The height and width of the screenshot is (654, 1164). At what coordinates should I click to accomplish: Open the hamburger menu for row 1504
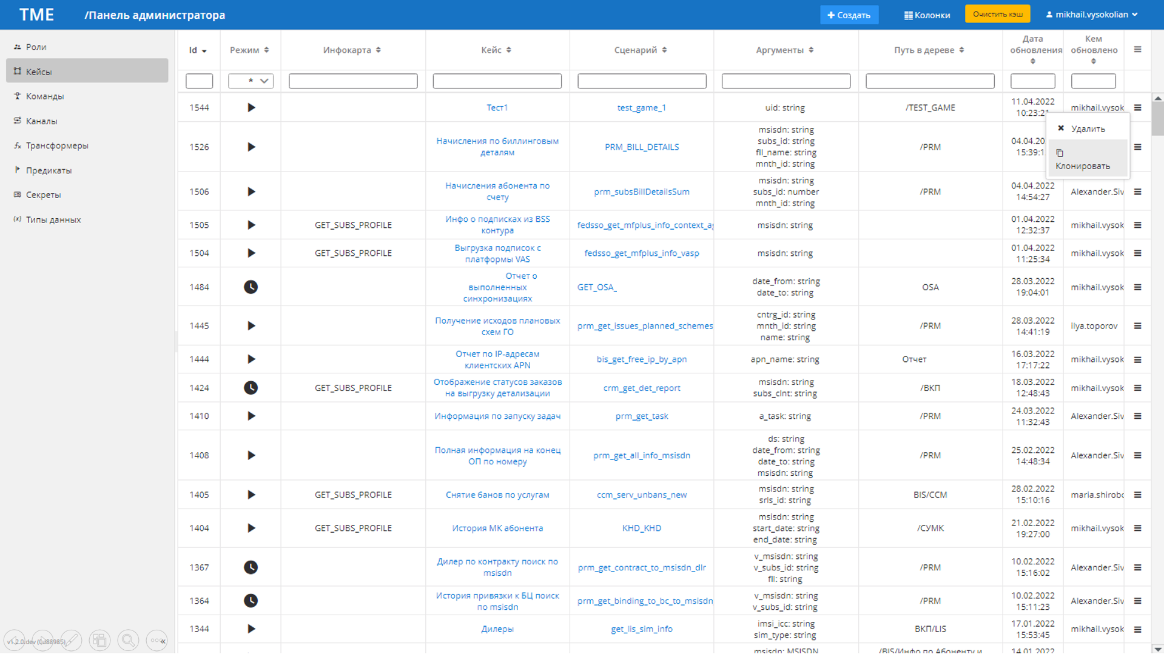1137,253
